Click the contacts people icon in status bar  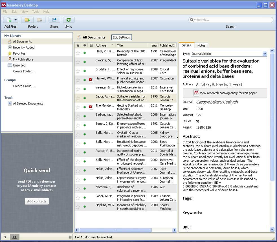click(x=14, y=237)
